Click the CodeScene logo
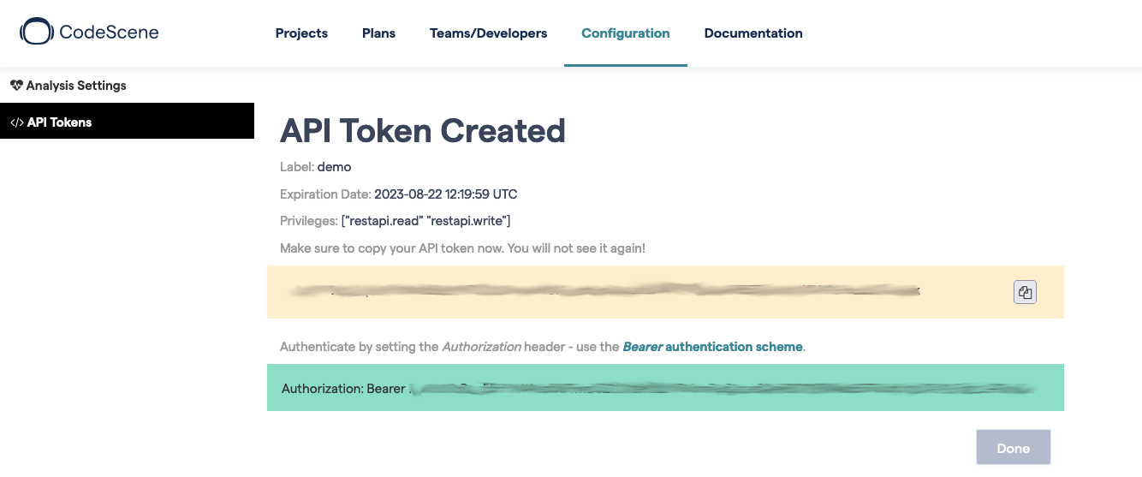1142x477 pixels. (x=89, y=33)
